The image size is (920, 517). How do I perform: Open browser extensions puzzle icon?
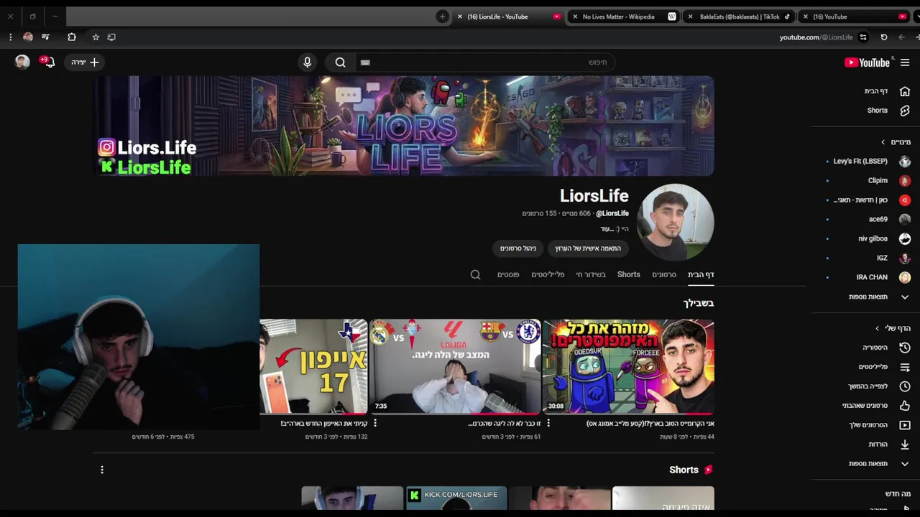pyautogui.click(x=72, y=37)
